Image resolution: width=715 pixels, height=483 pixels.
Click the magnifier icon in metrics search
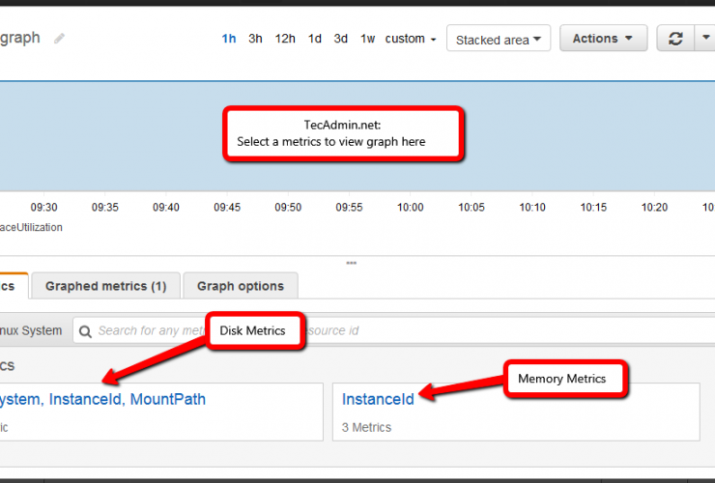(86, 330)
